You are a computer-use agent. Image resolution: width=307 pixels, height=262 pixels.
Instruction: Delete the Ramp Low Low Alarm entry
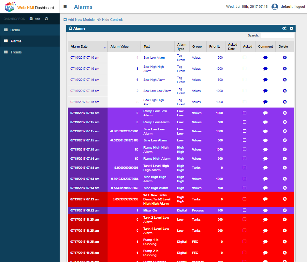point(285,113)
